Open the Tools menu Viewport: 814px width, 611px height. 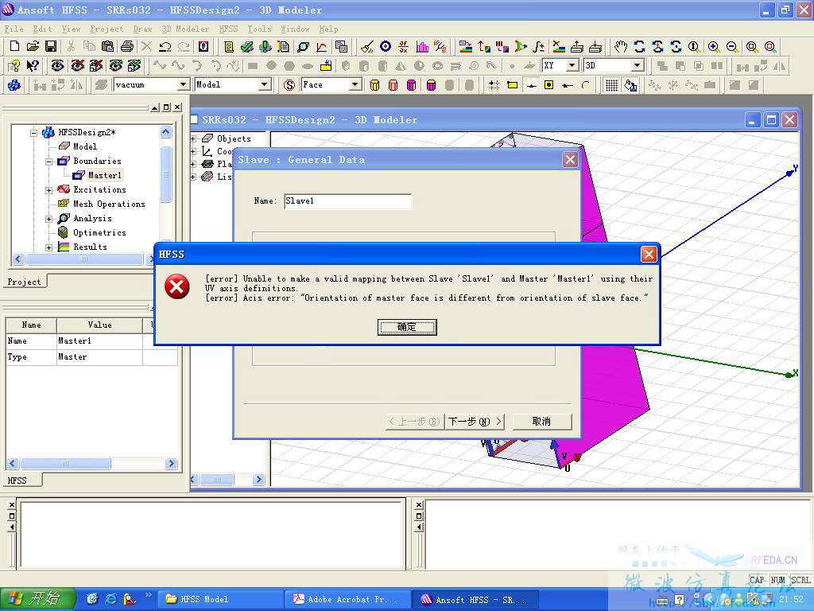(259, 29)
